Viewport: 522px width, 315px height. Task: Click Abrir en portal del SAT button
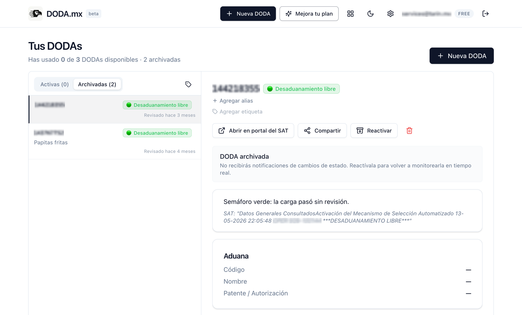point(253,131)
